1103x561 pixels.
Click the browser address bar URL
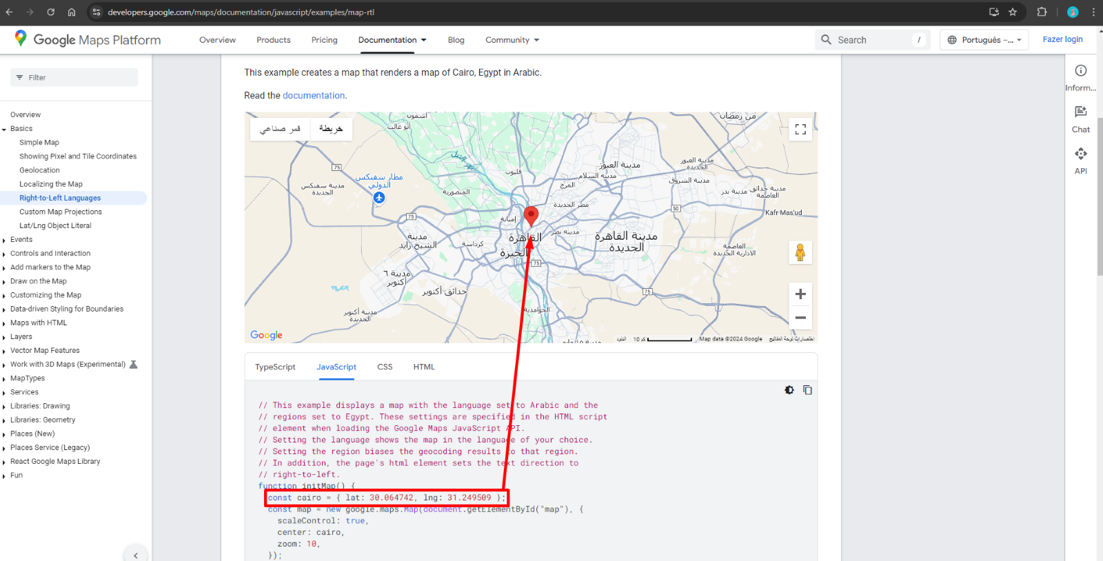[x=241, y=12]
